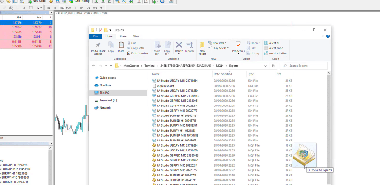Switch chart to H4 timeframe
The width and height of the screenshot is (380, 185).
82,8
